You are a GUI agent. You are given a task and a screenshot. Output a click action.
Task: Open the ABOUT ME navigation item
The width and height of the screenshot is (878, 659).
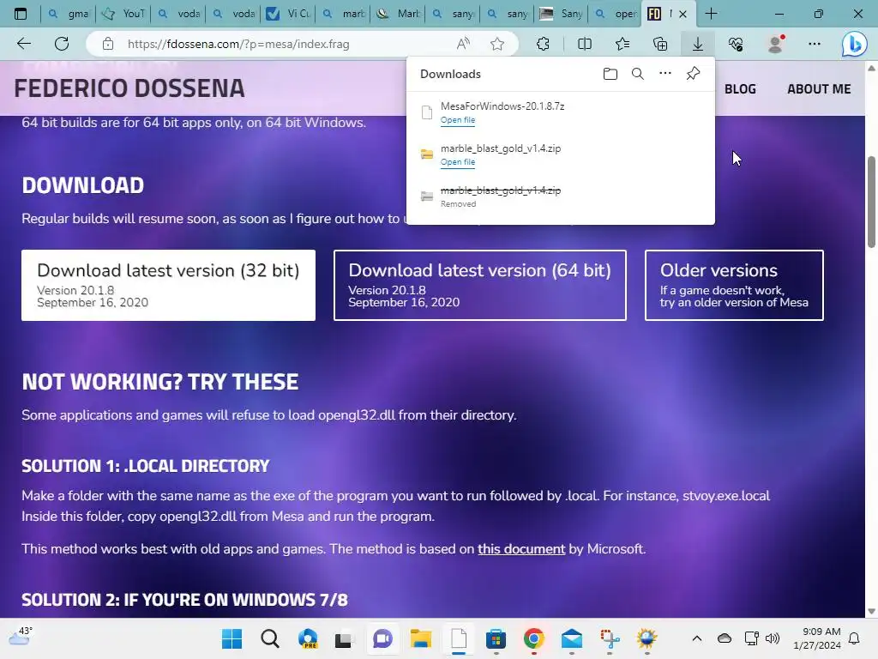(819, 88)
